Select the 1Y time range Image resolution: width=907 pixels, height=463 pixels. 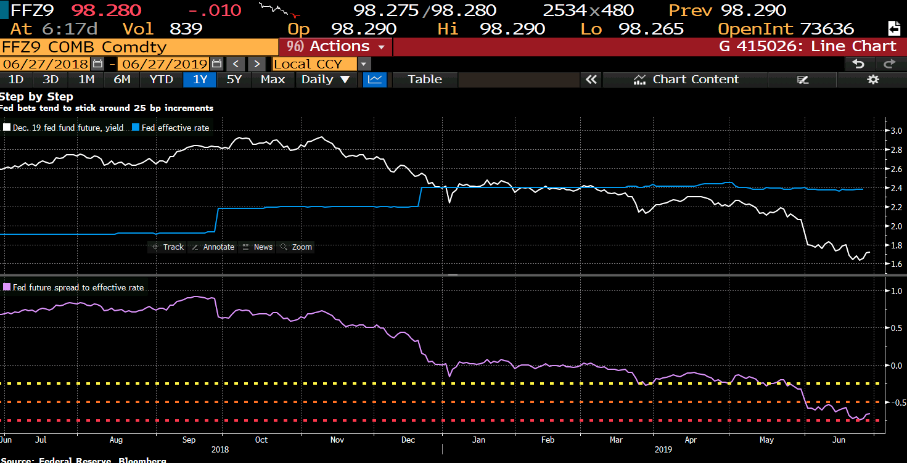[200, 80]
